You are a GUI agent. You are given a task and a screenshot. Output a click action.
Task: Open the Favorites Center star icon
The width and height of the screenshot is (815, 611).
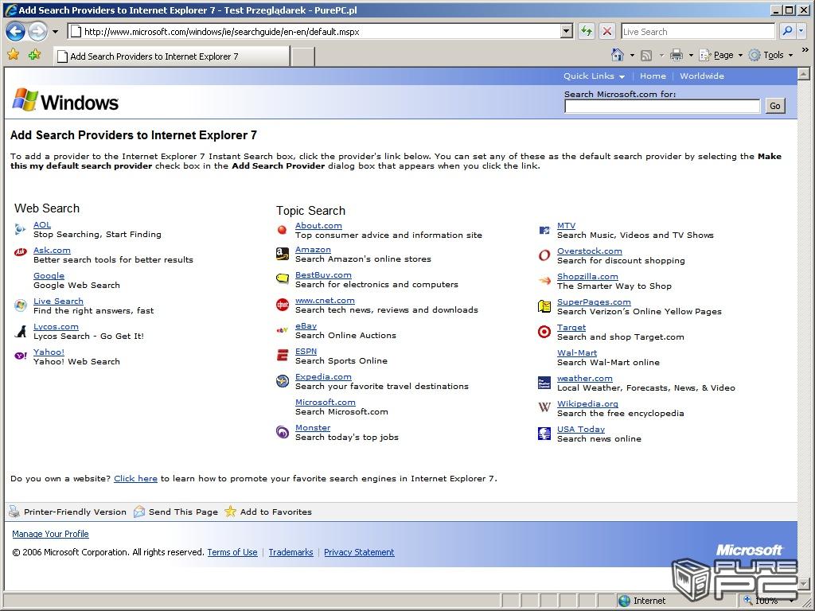[x=14, y=55]
